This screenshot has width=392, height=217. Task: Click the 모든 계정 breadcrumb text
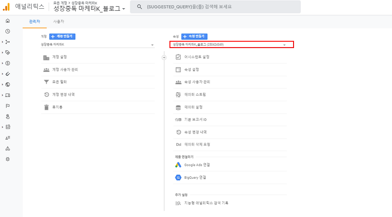click(x=60, y=3)
